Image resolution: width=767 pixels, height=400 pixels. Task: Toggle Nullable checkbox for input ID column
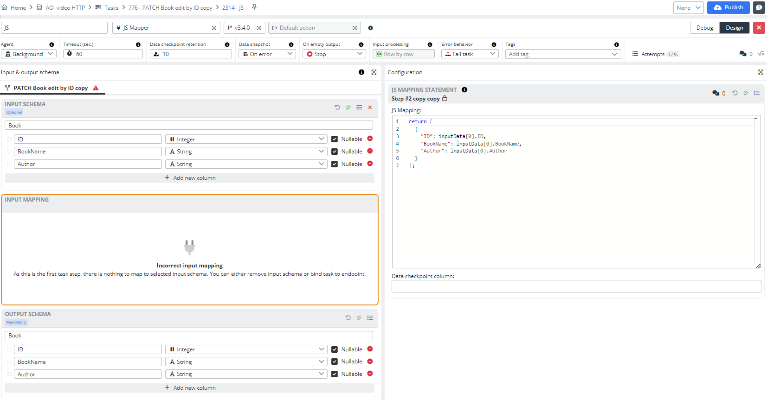coord(335,139)
